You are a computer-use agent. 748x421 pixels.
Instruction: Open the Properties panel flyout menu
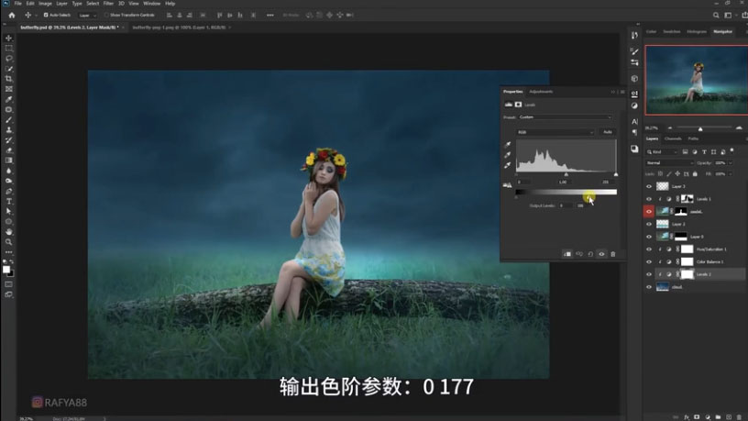(x=622, y=92)
